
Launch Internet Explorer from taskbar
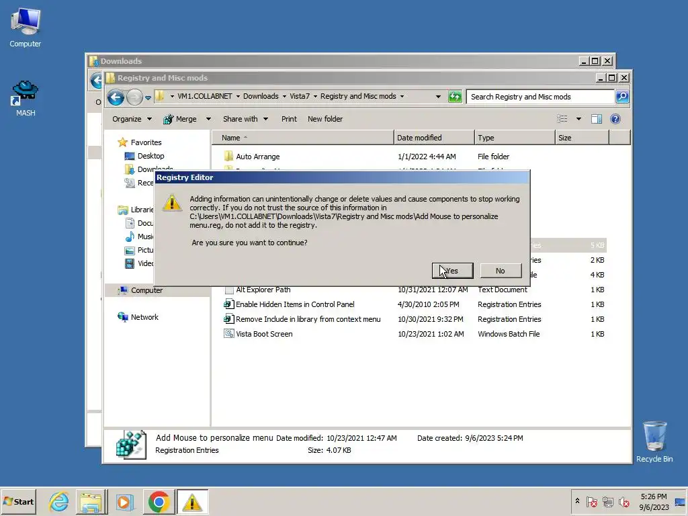click(x=59, y=501)
